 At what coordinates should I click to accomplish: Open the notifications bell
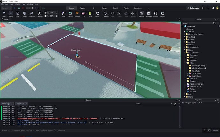pyautogui.click(x=213, y=8)
